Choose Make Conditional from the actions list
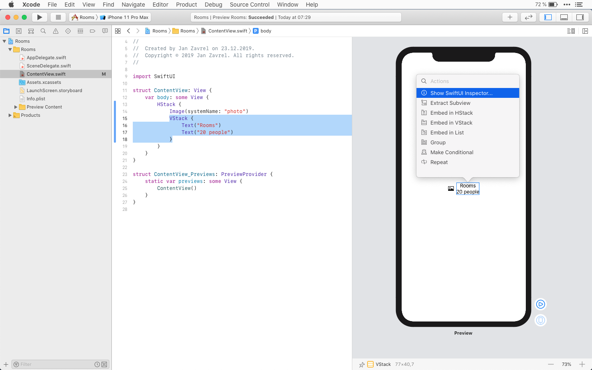Viewport: 592px width, 370px height. coord(451,152)
